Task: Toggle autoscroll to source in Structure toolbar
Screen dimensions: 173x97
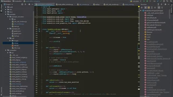Action: pyautogui.click(x=159, y=8)
